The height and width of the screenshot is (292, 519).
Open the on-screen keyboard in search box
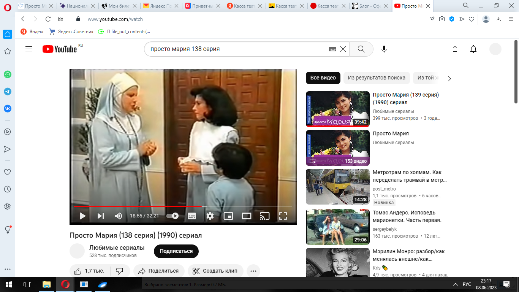pos(332,49)
